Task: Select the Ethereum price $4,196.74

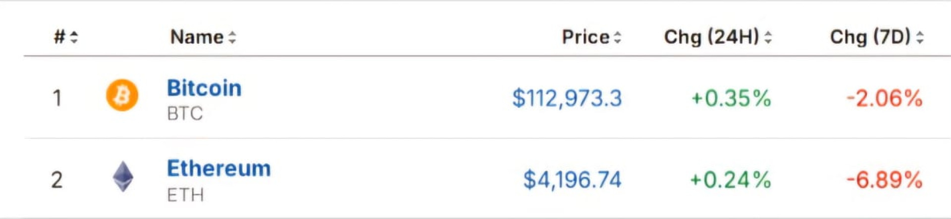Action: tap(572, 179)
